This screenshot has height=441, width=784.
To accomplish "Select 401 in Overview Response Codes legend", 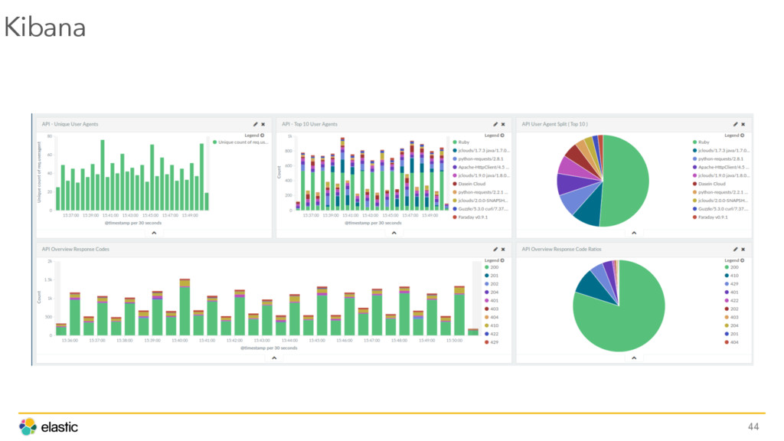I will pyautogui.click(x=492, y=300).
